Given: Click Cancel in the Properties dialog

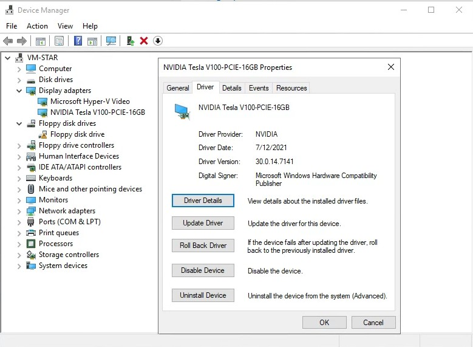Looking at the screenshot, I should point(373,322).
